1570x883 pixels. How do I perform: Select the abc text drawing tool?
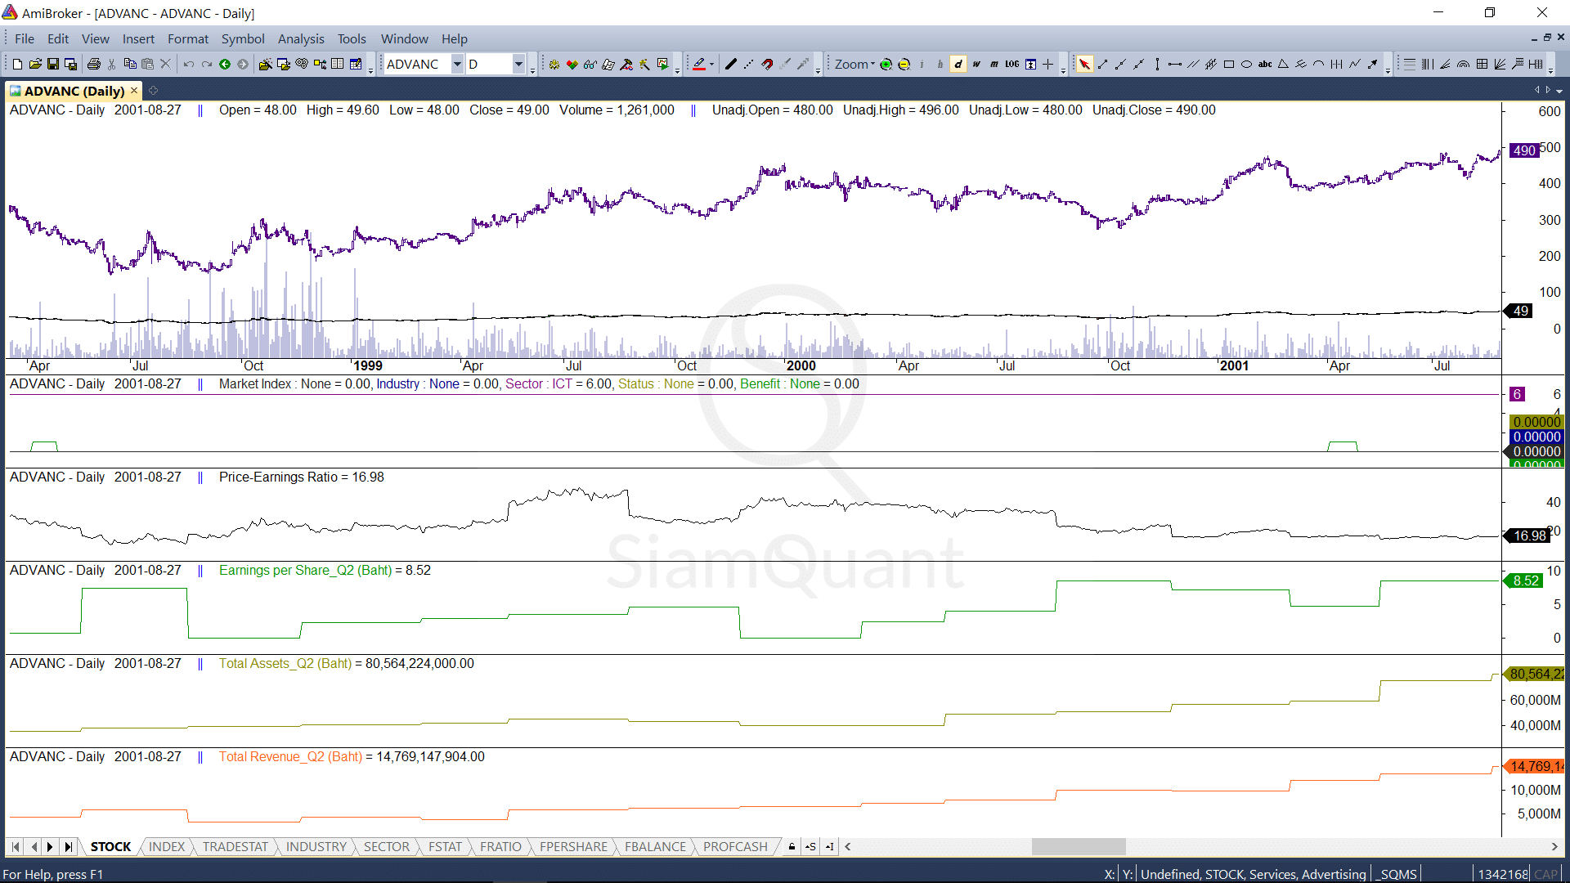pyautogui.click(x=1264, y=64)
